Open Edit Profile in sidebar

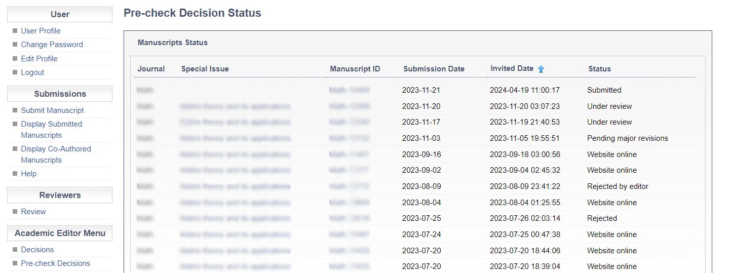[39, 59]
